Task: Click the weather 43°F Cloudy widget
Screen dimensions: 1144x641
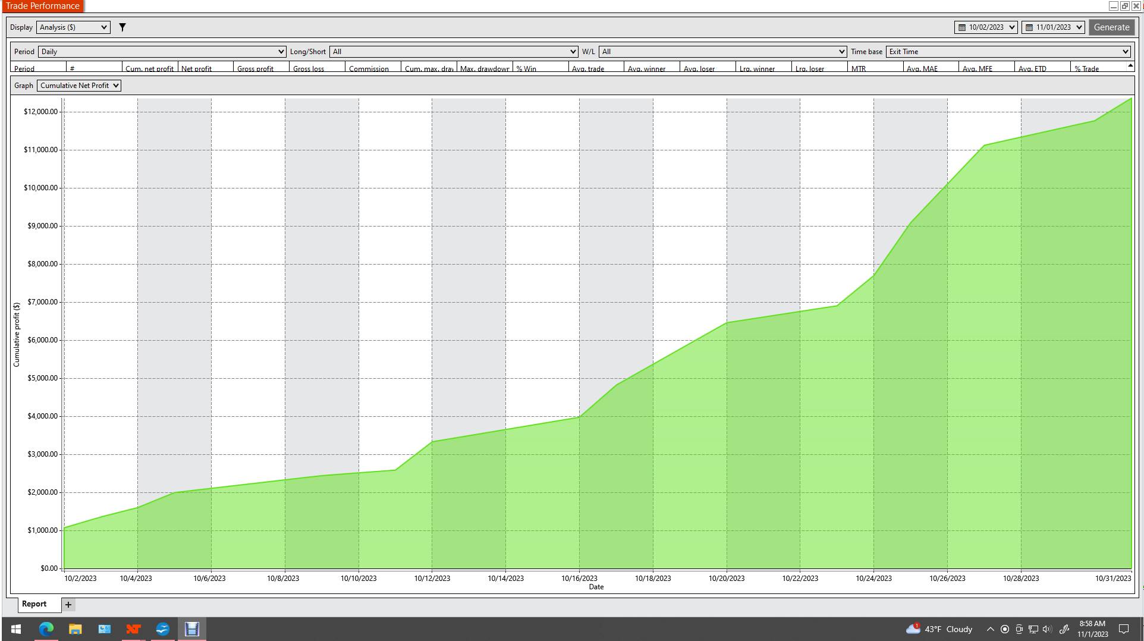Action: click(x=939, y=629)
